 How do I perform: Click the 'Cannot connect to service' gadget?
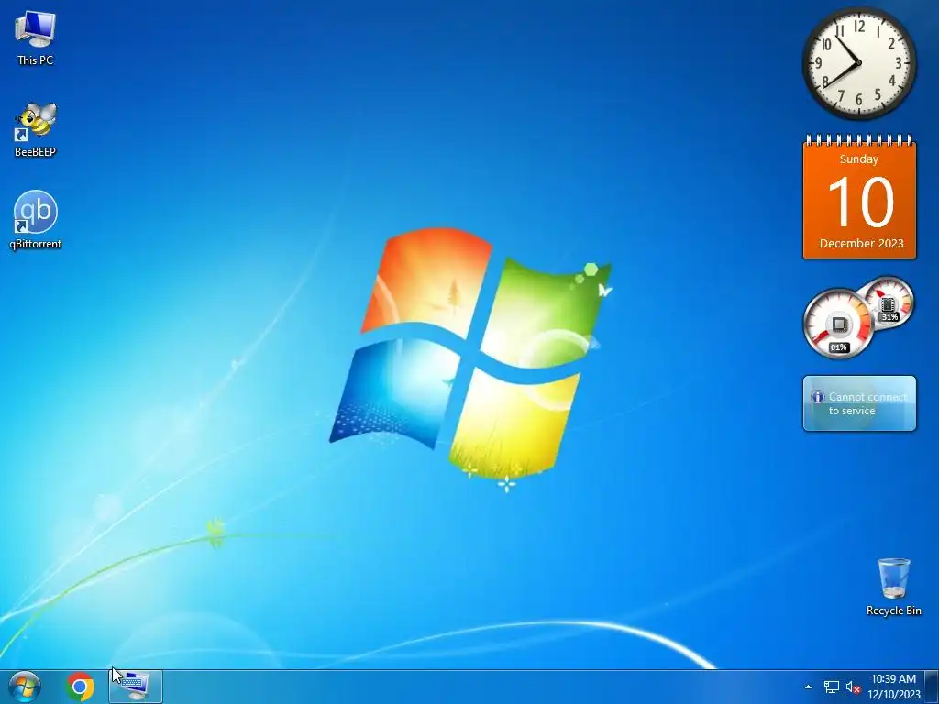(859, 403)
